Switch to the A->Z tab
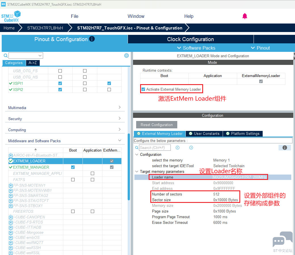The height and width of the screenshot is (255, 295). point(33,63)
